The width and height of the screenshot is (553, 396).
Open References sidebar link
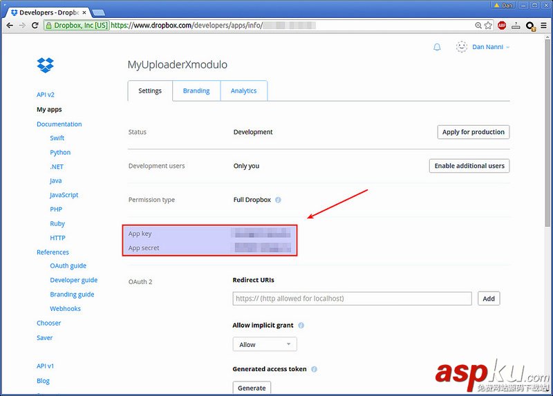[53, 252]
